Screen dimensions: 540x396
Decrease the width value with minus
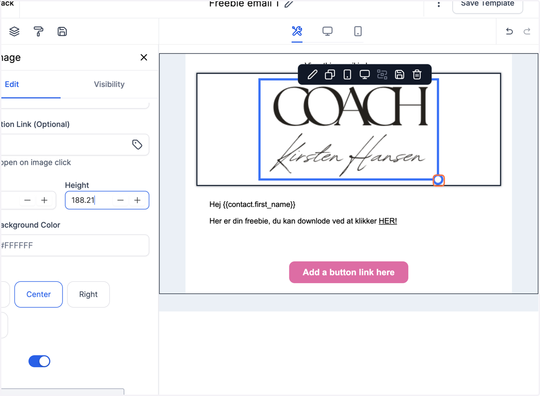click(27, 200)
